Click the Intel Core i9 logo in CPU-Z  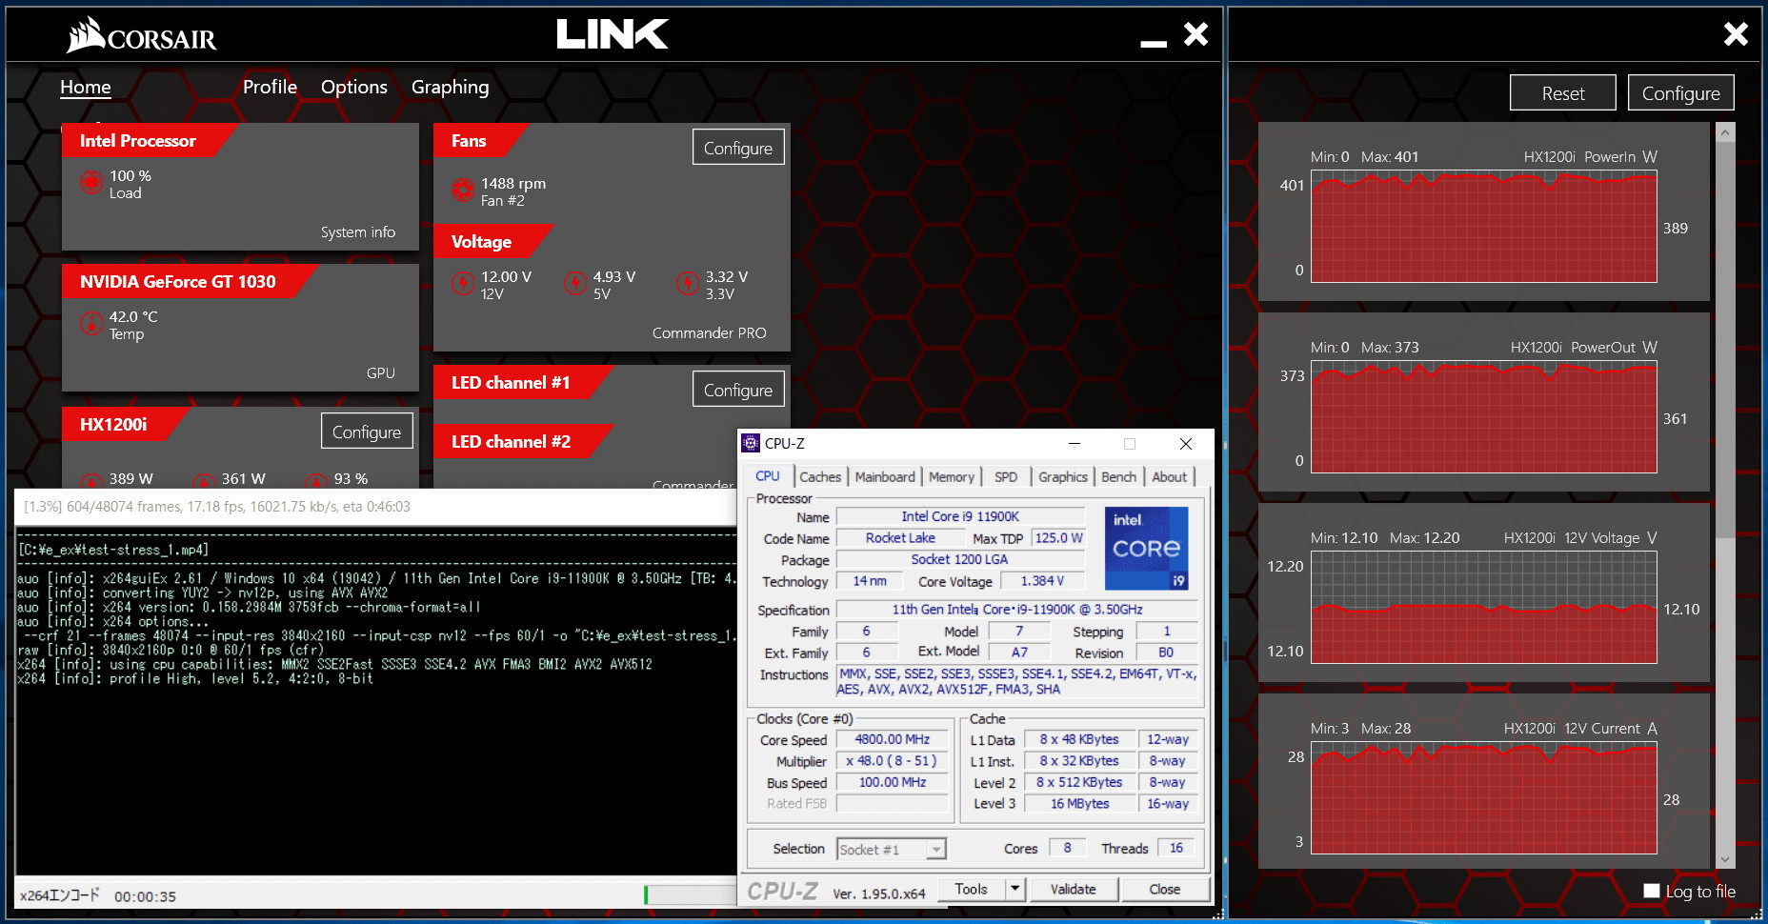pyautogui.click(x=1146, y=549)
